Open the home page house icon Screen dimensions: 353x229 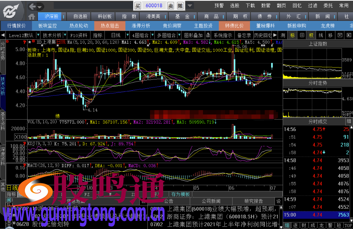point(32,17)
